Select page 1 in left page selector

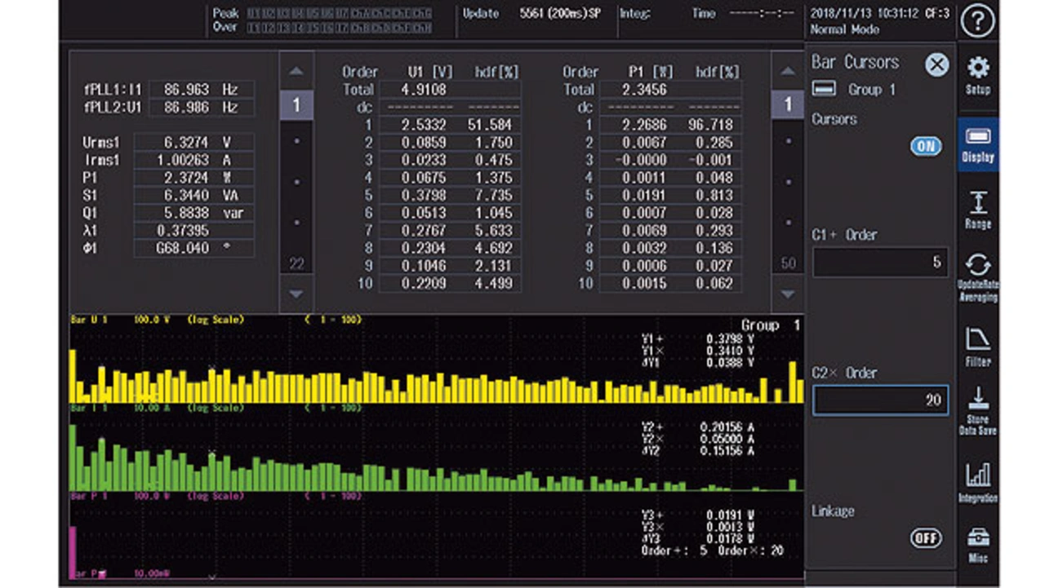pyautogui.click(x=296, y=105)
